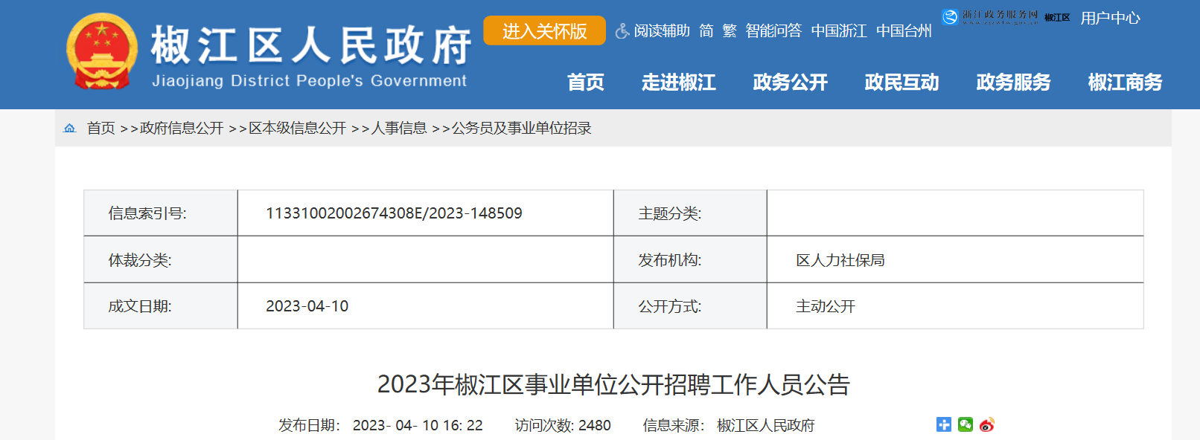Click the Jiaojiang District People's Government subtitle
Viewport: 1200px width, 440px height.
pos(309,80)
